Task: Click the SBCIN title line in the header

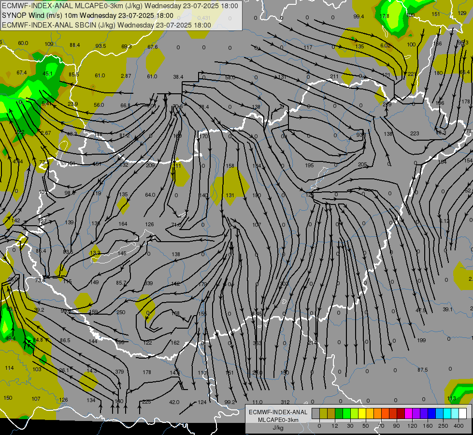Action: (x=106, y=25)
